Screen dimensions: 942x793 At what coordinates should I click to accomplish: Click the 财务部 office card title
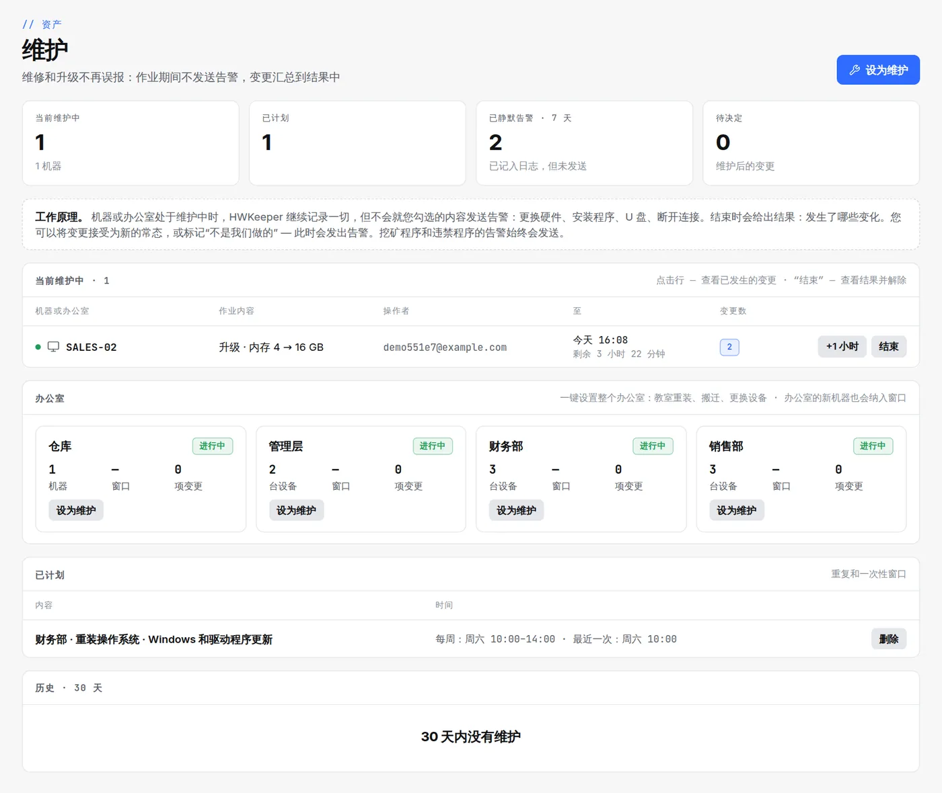tap(506, 446)
